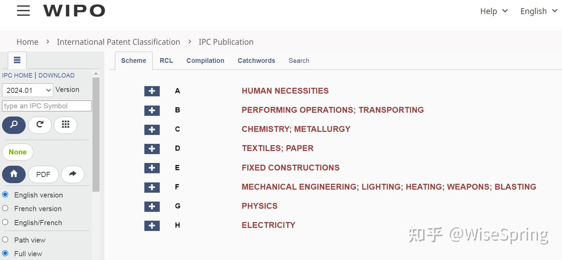Click the circular reset arrow button
This screenshot has width=562, height=260.
tap(40, 125)
